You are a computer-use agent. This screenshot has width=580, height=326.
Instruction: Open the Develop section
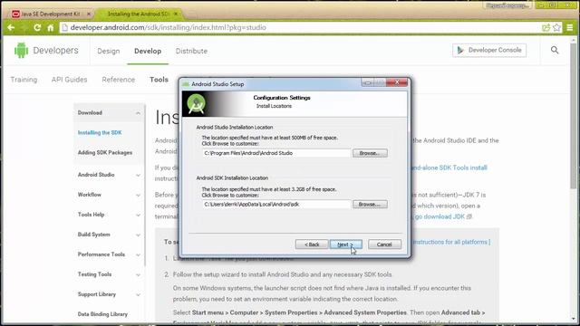click(148, 51)
